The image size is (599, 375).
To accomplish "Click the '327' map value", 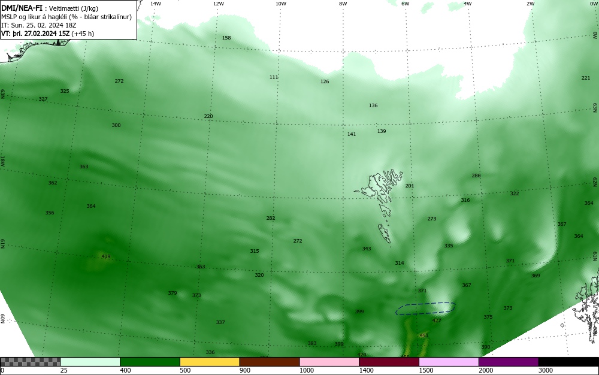I will pyautogui.click(x=43, y=99).
